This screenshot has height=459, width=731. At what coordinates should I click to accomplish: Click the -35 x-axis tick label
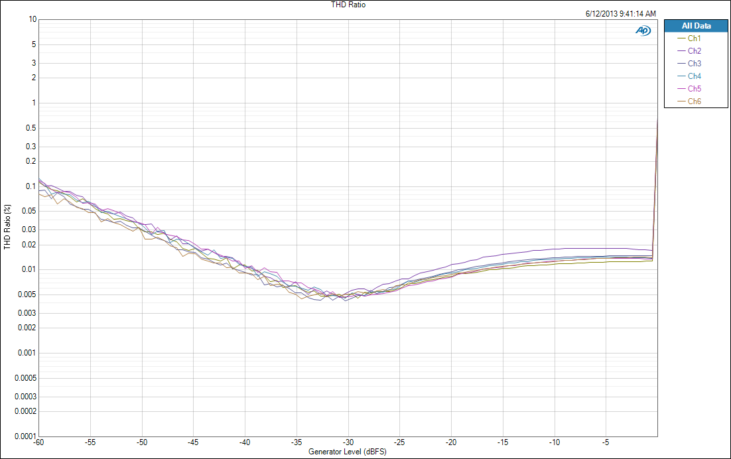(x=297, y=442)
